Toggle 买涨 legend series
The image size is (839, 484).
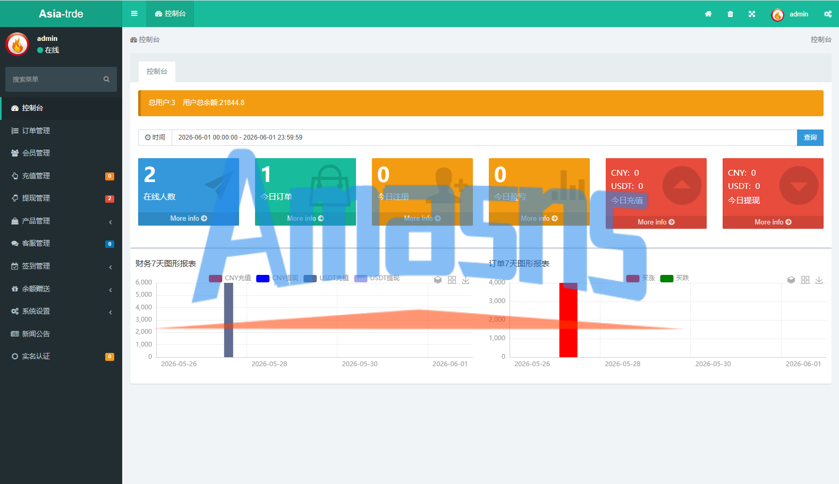pyautogui.click(x=640, y=278)
